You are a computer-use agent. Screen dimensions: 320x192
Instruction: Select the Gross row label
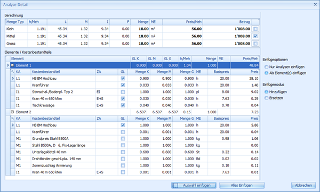[x=11, y=44]
